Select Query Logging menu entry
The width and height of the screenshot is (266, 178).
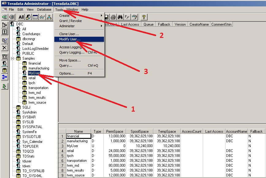(x=79, y=52)
